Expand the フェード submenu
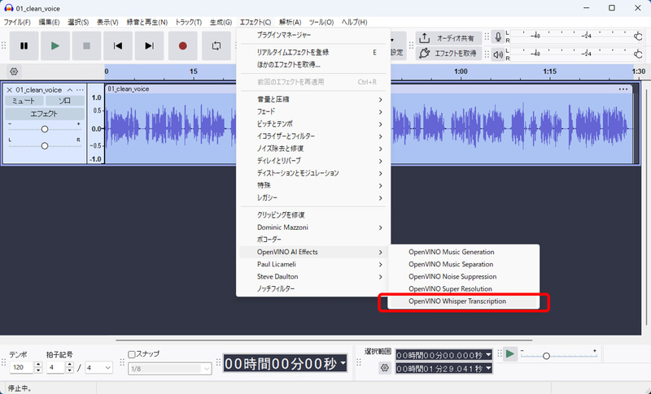 (313, 112)
